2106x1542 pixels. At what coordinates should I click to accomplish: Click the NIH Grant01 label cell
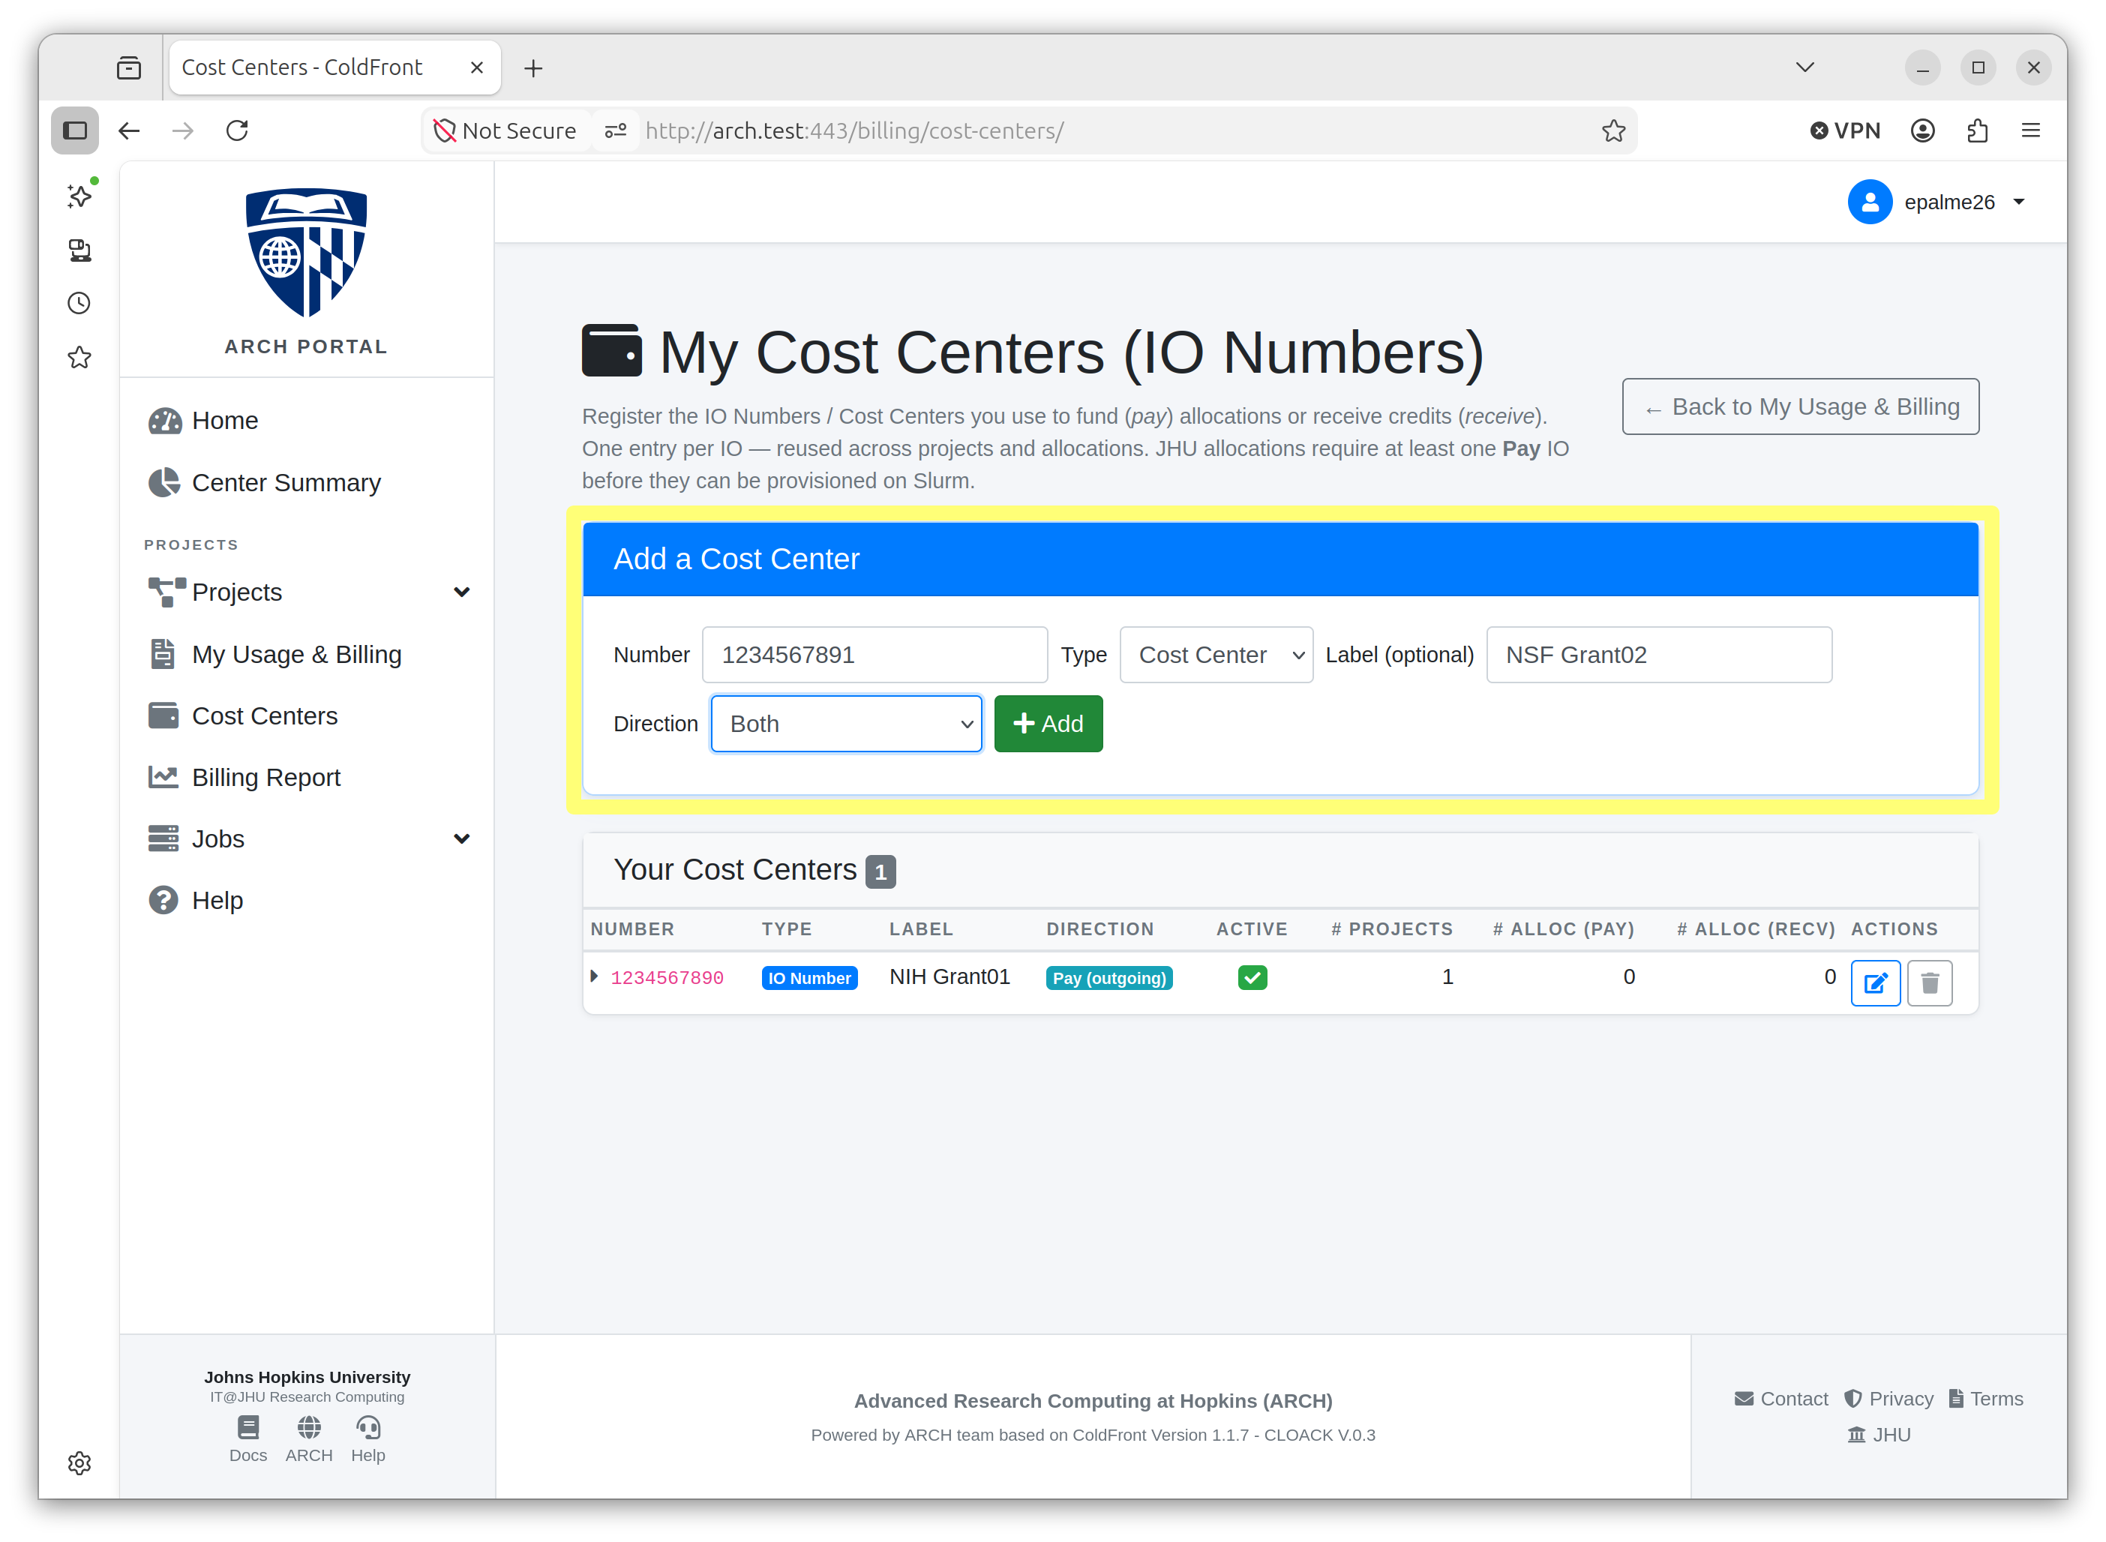click(x=949, y=976)
